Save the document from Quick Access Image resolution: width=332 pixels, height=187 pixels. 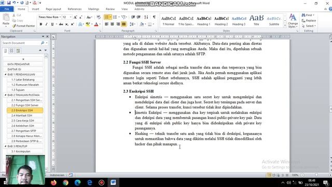pos(9,3)
